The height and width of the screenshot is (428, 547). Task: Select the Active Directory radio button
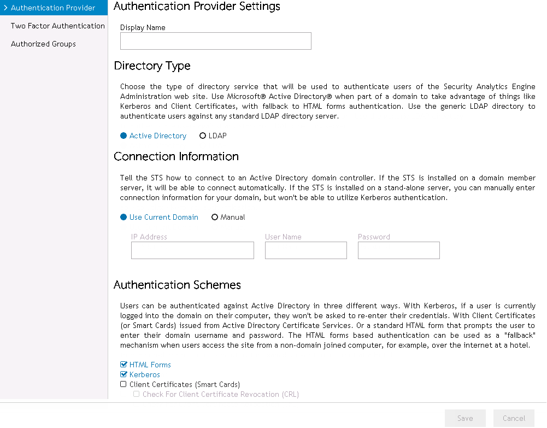pyautogui.click(x=123, y=136)
